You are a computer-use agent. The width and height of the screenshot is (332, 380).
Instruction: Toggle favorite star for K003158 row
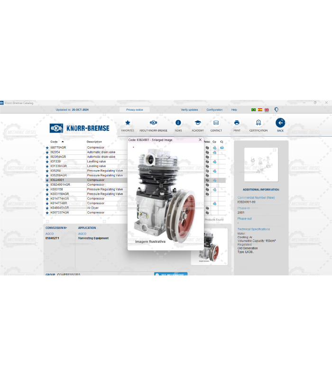[x=47, y=190]
